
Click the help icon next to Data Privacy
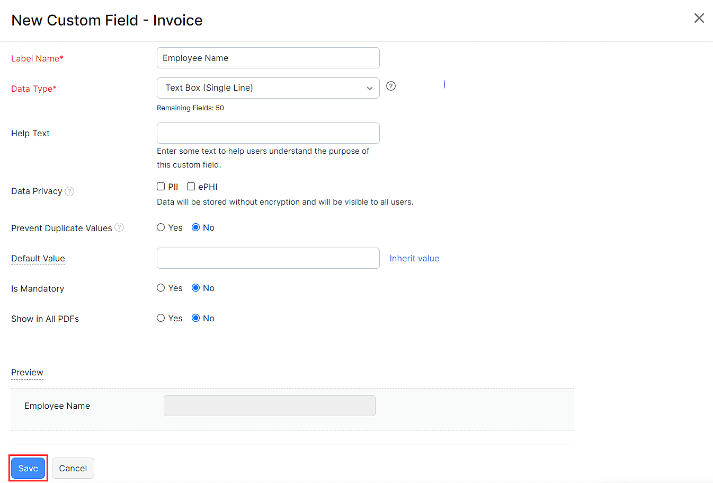69,191
